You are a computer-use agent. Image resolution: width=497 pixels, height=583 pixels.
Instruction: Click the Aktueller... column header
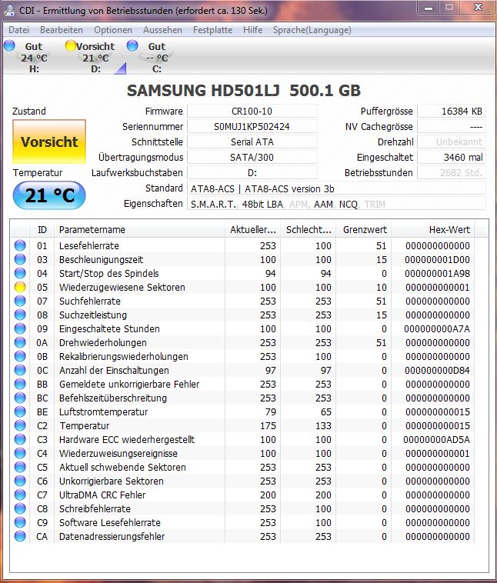[x=253, y=230]
